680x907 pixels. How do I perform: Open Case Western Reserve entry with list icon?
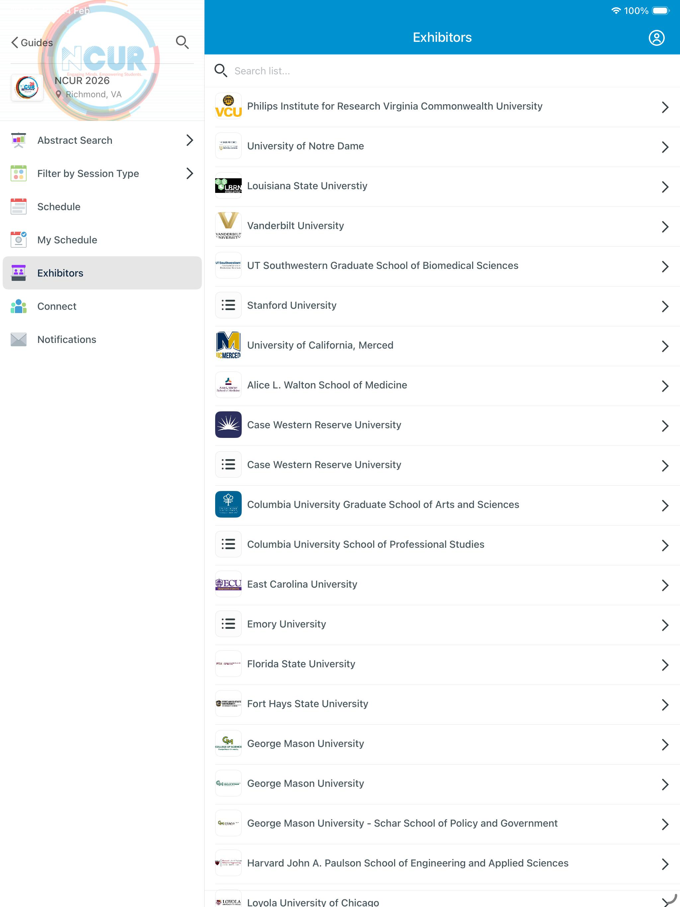442,465
